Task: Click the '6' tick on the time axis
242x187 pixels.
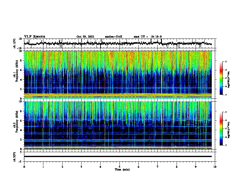Action: coord(139,167)
